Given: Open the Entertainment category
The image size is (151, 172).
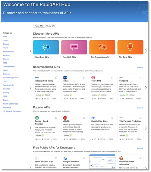Looking at the screenshot, I should pyautogui.click(x=9, y=52).
